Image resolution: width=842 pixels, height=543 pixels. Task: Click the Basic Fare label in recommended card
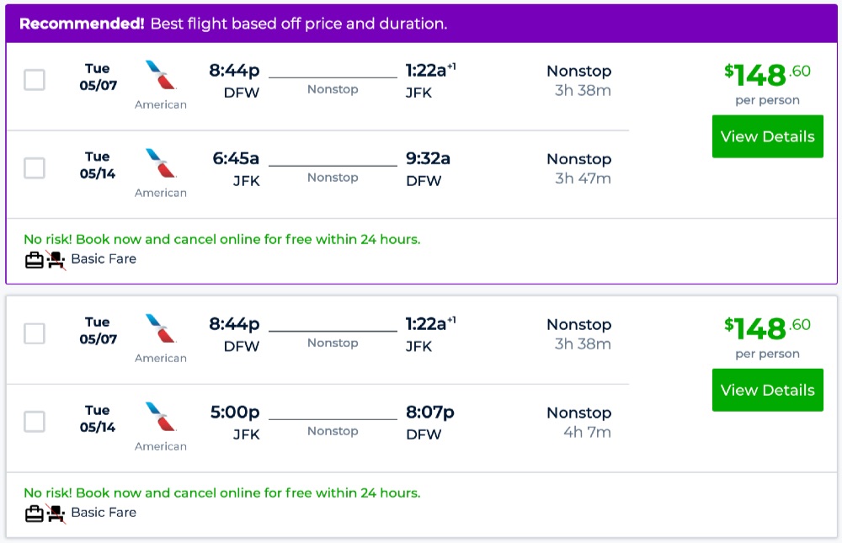[104, 259]
